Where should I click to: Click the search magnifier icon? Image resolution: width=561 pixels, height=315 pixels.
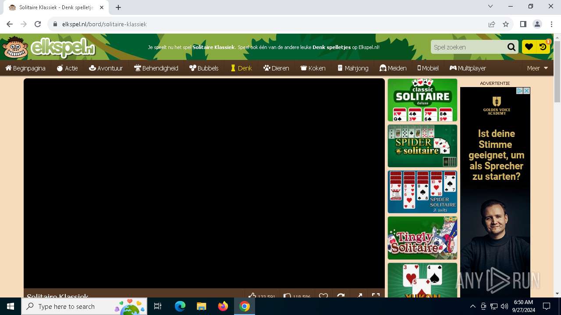click(511, 47)
